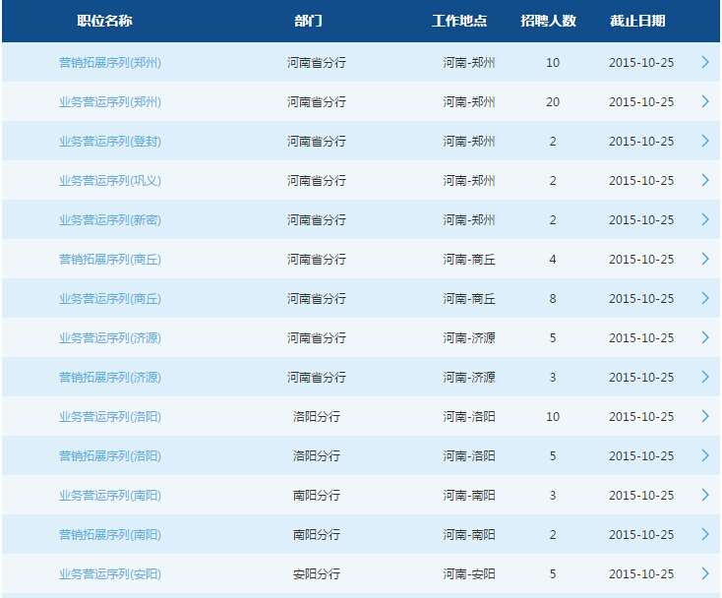Viewport: 722px width, 598px height.
Task: Click the 职位名称 column header
Action: (104, 21)
